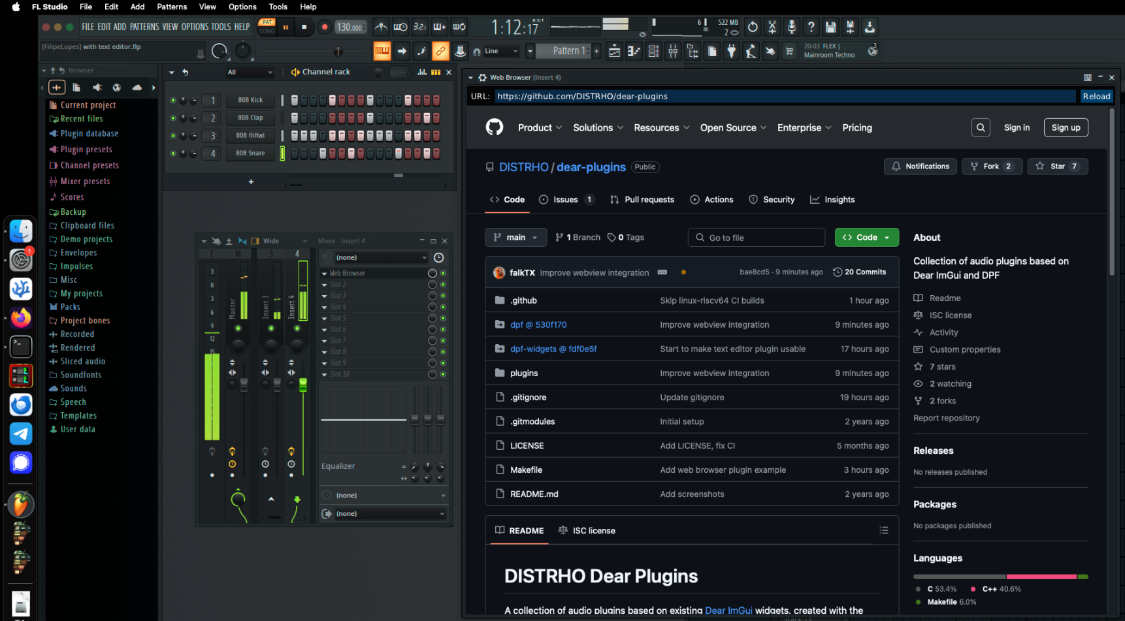Switch to Pull requests tab
This screenshot has height=621, width=1125.
point(642,200)
